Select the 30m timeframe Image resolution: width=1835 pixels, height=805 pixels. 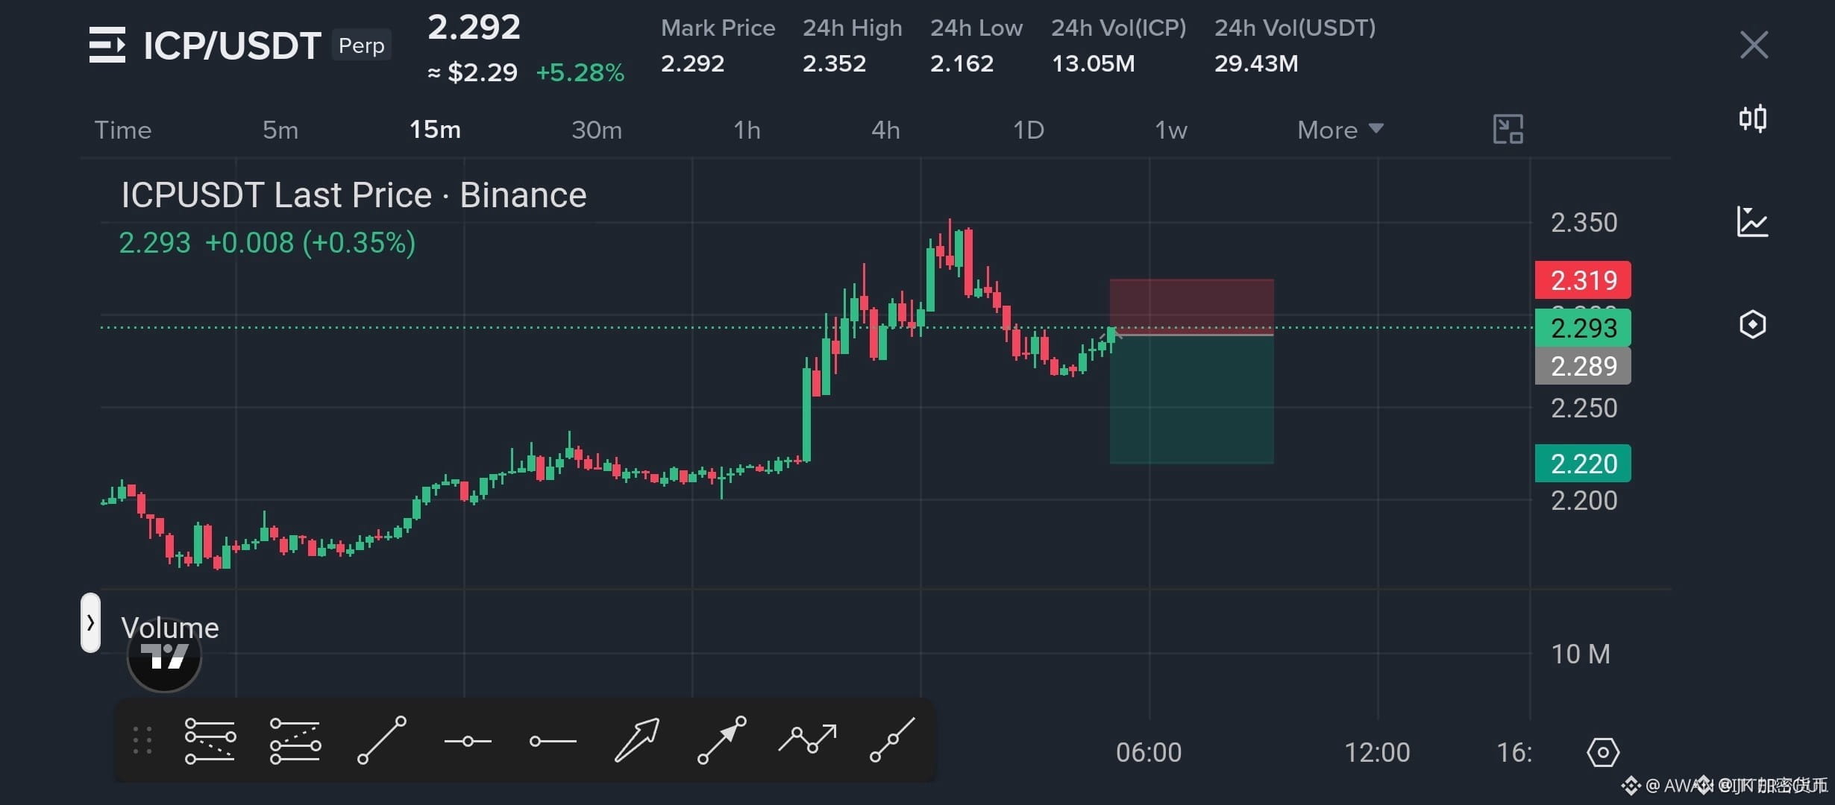(597, 130)
